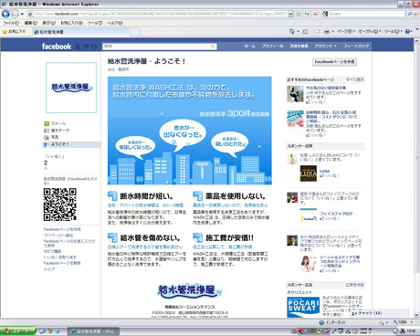Open 友達を検索 in Facebook top bar
Image resolution: width=420 pixels, height=336 pixels.
(299, 46)
